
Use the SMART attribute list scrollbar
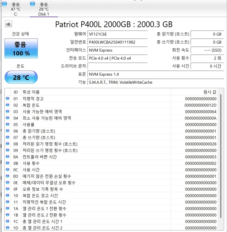221,156
